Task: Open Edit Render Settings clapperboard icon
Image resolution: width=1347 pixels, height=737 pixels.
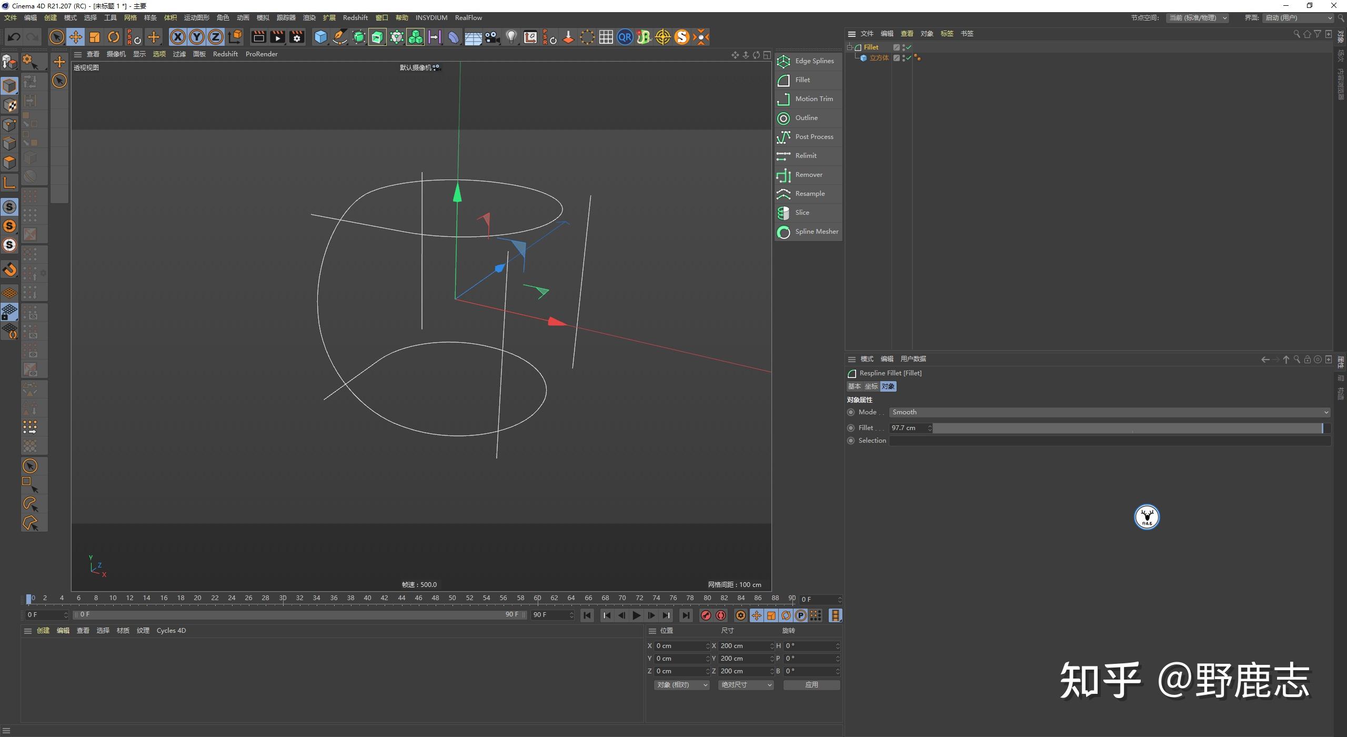Action: 297,37
